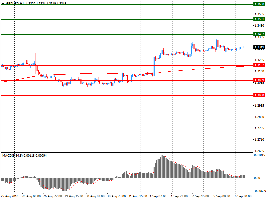Screen dimensions: 266x200
Task: Select the 26 Aug 06:00 time label
Action: pyautogui.click(x=31, y=196)
